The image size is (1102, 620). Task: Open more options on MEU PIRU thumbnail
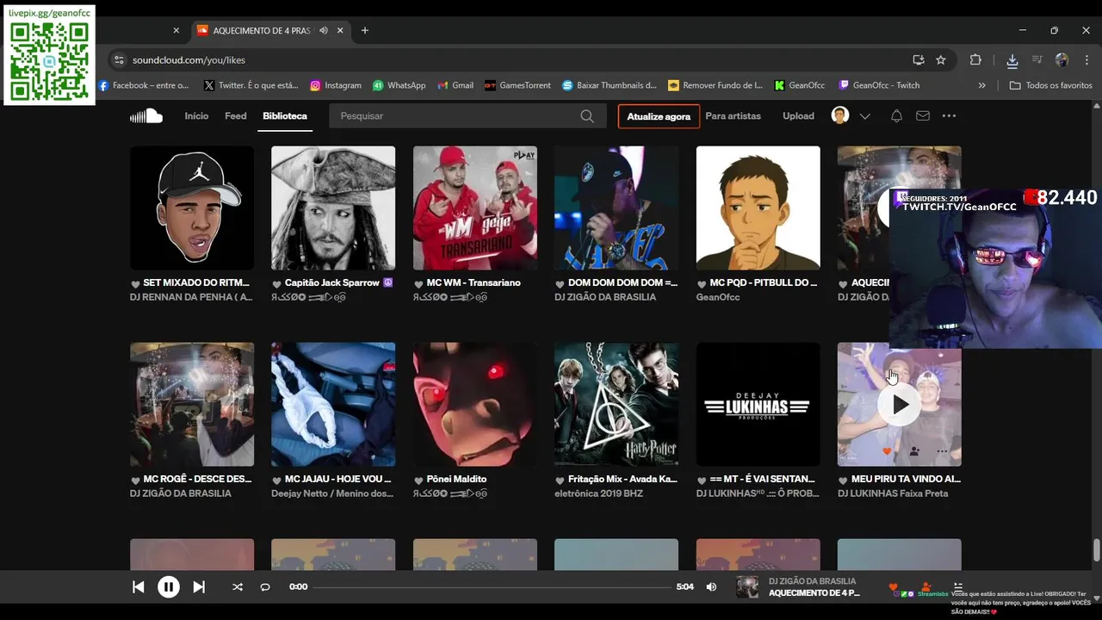(x=942, y=451)
